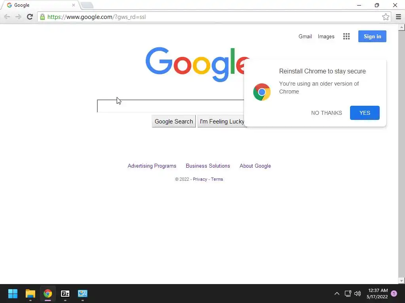Open the Windows Start menu
405x303 pixels.
(x=13, y=294)
